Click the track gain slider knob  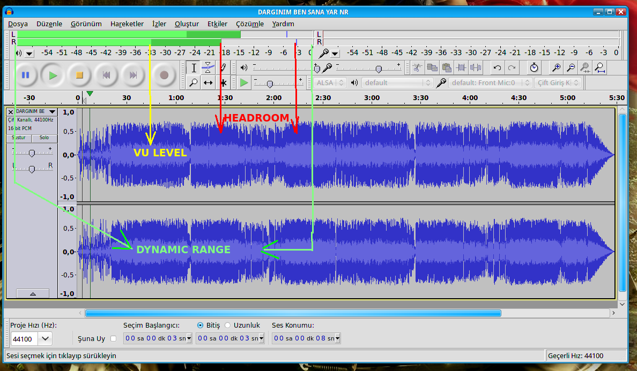[x=32, y=153]
